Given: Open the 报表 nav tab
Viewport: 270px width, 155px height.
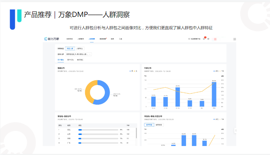Looking at the screenshot, I should (112, 39).
